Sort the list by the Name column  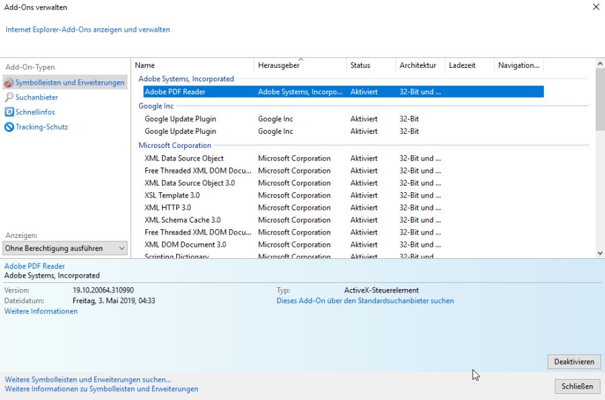point(192,65)
